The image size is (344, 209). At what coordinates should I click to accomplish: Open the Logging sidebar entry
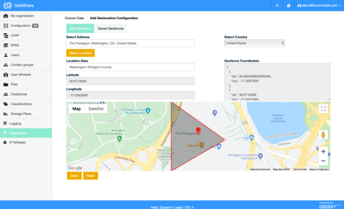pyautogui.click(x=26, y=123)
